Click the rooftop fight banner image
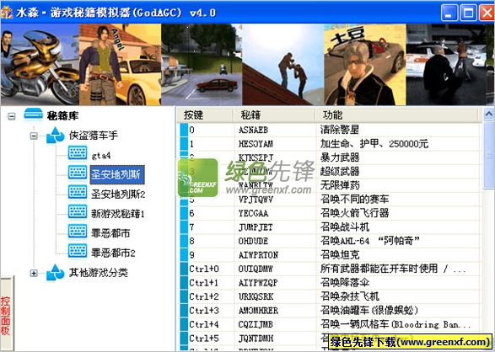Screen dimensions: 495x352 (x=283, y=65)
